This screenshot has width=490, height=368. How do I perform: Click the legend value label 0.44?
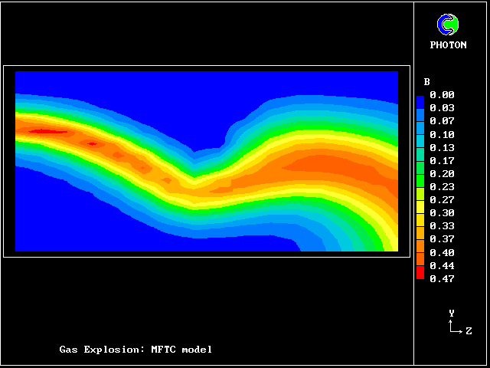coord(442,265)
